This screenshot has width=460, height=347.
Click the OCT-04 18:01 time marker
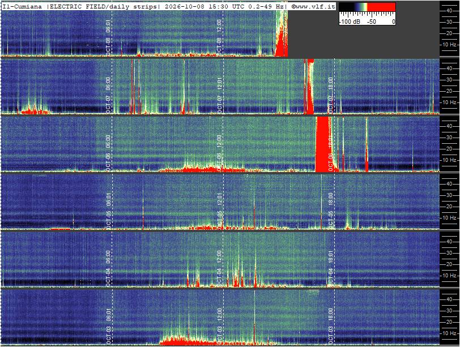click(330, 268)
